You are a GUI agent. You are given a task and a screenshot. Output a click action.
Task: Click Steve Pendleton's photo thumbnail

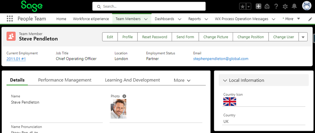pyautogui.click(x=119, y=109)
